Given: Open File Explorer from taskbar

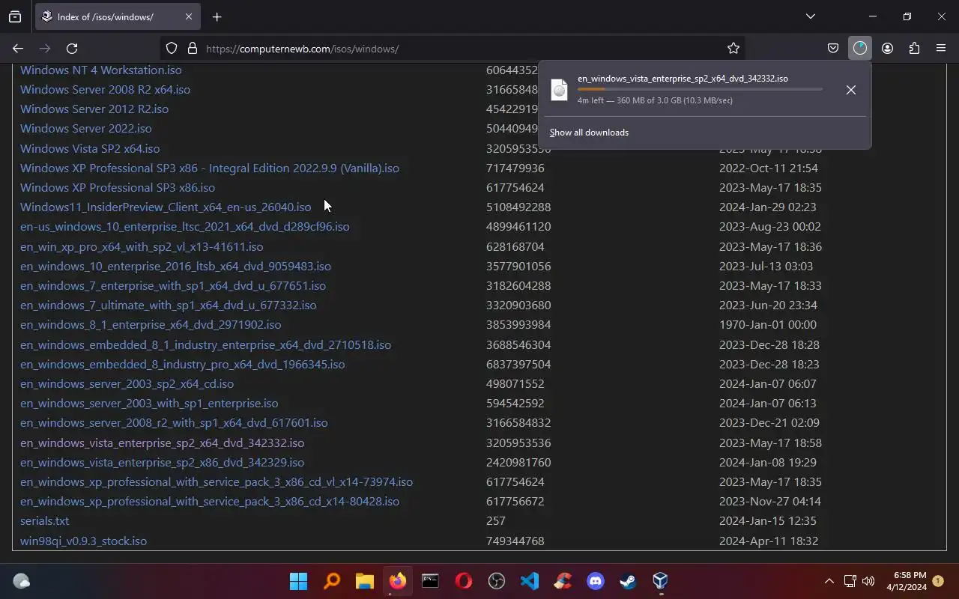Looking at the screenshot, I should tap(364, 581).
